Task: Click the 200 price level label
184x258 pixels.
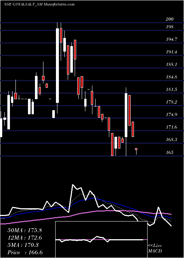Action: pos(169,19)
